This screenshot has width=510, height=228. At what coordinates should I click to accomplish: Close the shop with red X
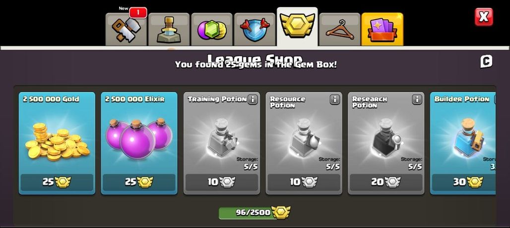coord(484,17)
